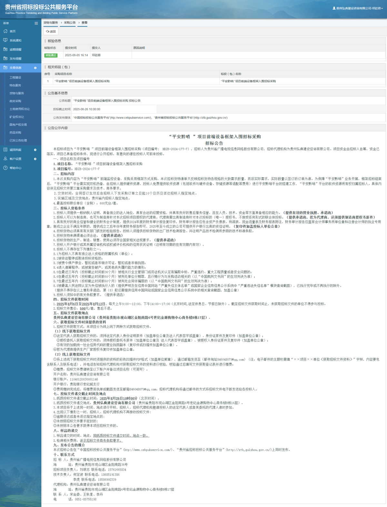Screen dimensions: 387x507
Task: Click the 采购公告 breadcrumb link
Action: 70,23
